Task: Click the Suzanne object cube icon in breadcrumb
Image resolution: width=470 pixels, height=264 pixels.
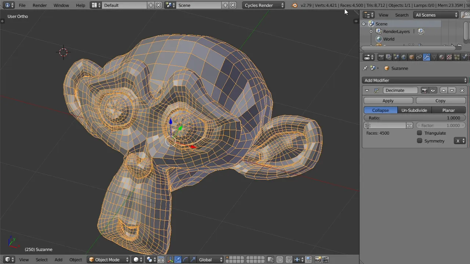Action: click(386, 68)
